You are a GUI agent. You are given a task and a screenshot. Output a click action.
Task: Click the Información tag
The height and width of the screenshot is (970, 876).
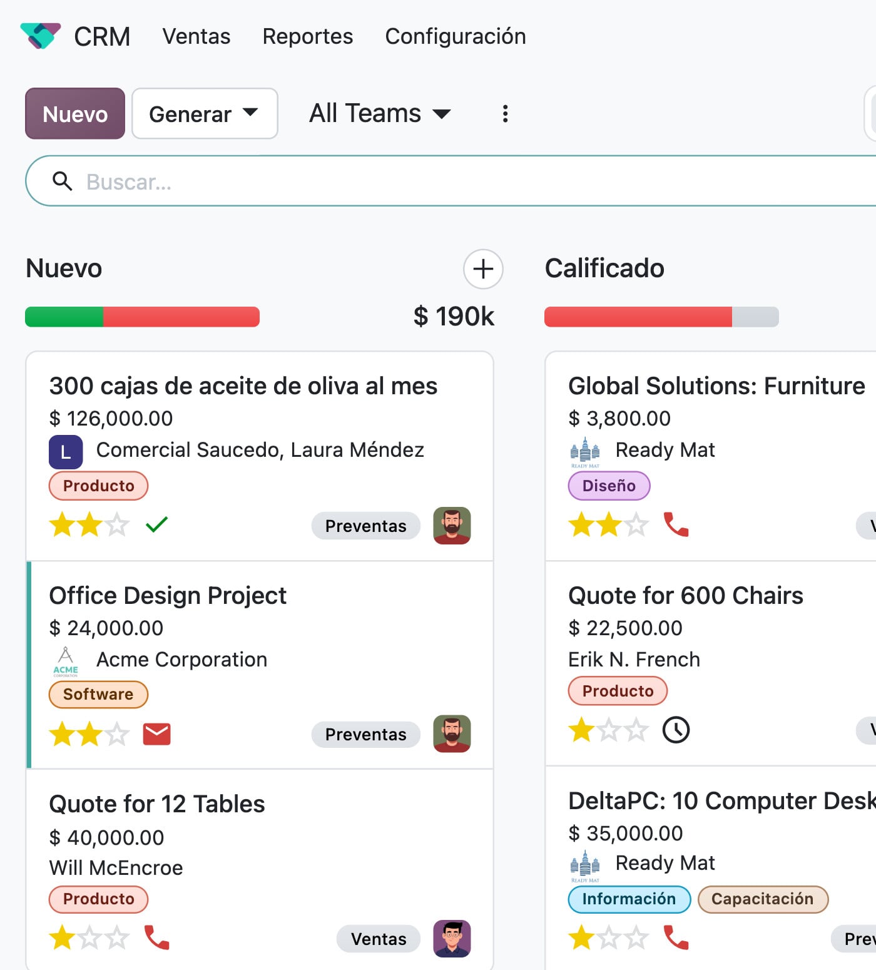629,899
